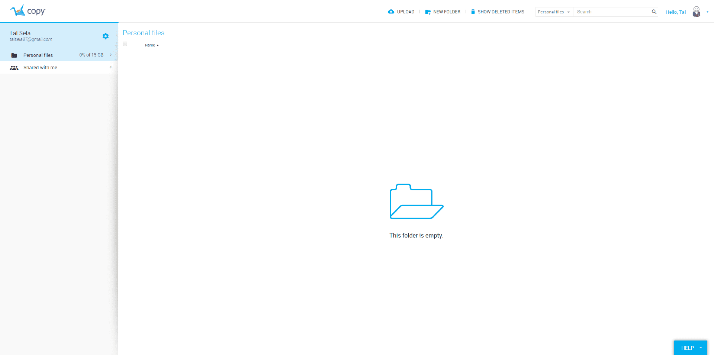Click the Personal files folder icon in sidebar
Viewport: 714px width, 355px height.
(14, 55)
